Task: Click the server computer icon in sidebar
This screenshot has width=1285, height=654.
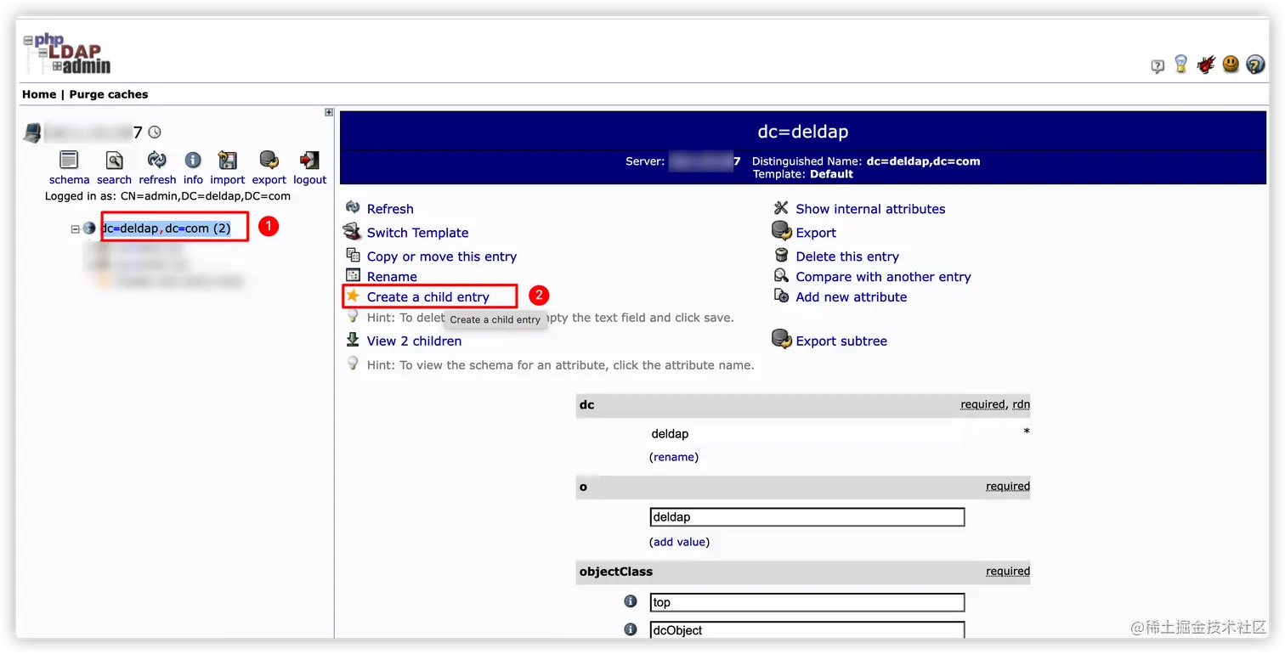Action: point(31,132)
